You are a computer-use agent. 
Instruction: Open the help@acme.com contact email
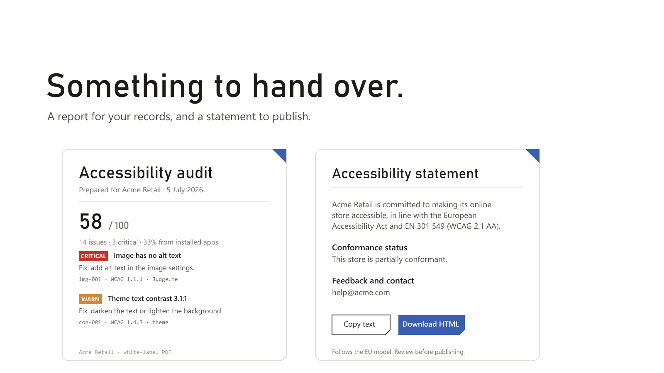tap(361, 293)
